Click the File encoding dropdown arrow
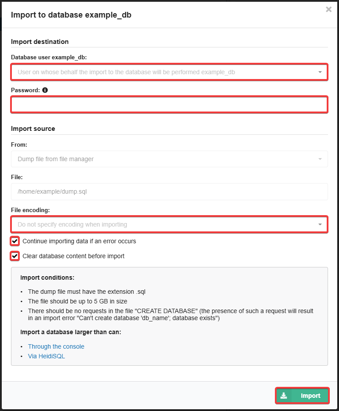 (320, 224)
